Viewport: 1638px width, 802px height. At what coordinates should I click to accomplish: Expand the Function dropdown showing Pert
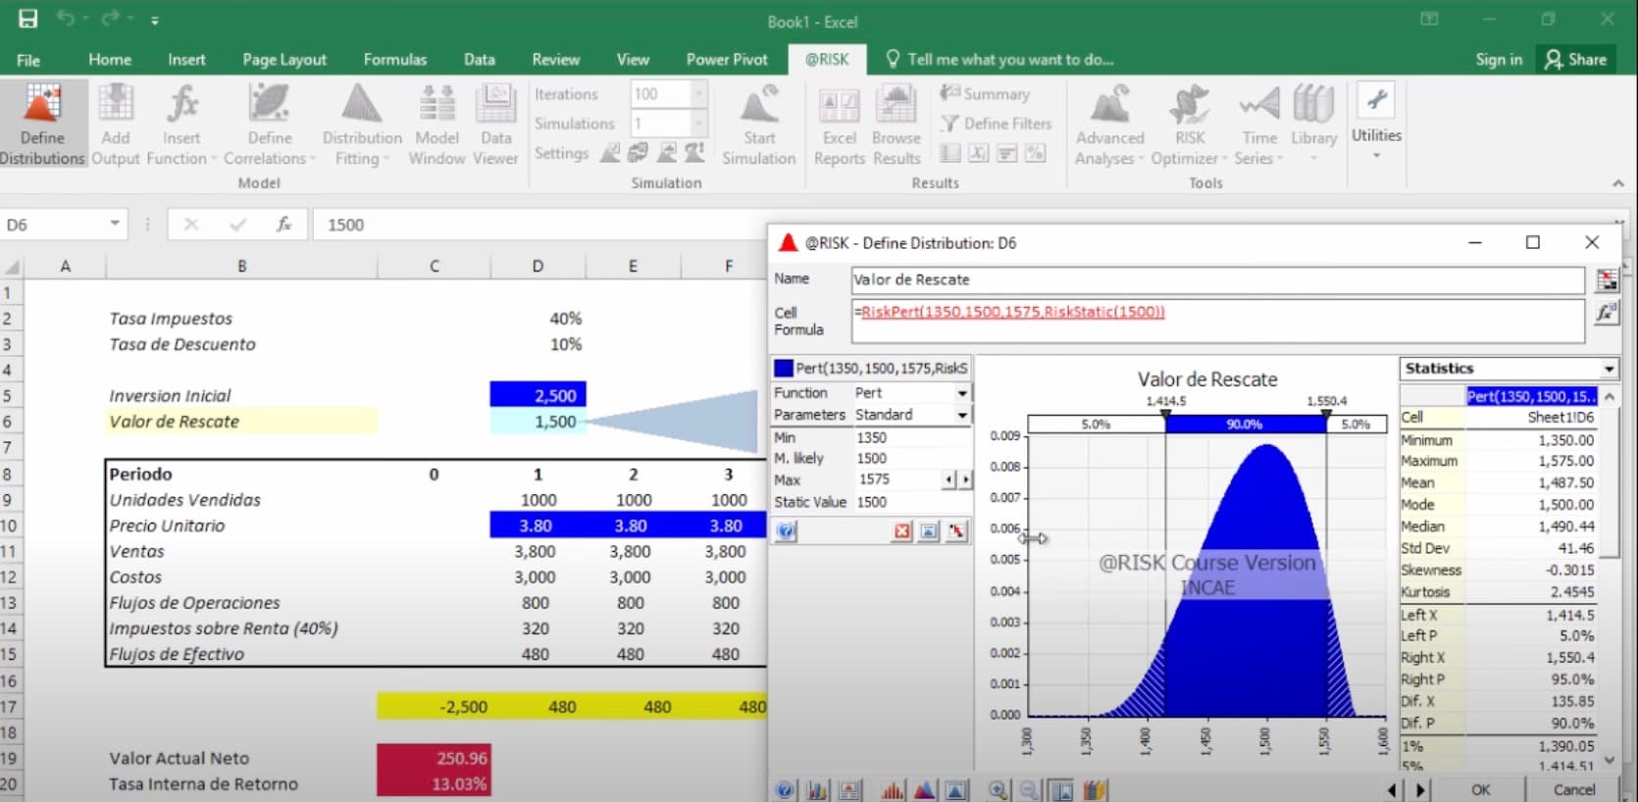[x=962, y=393]
